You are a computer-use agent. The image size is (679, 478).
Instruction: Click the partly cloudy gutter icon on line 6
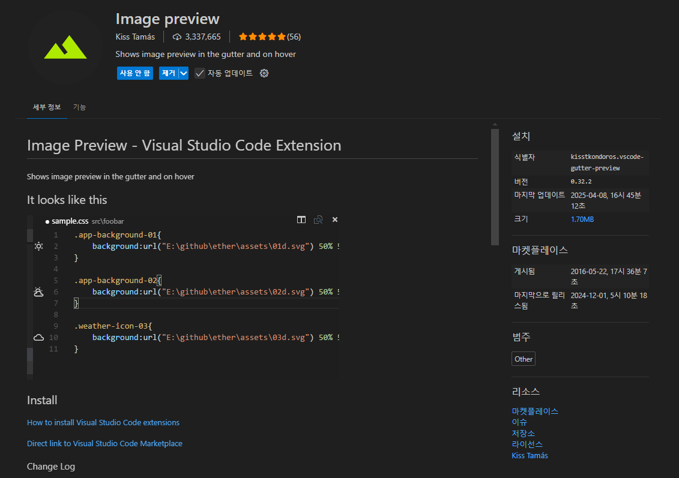coord(38,292)
